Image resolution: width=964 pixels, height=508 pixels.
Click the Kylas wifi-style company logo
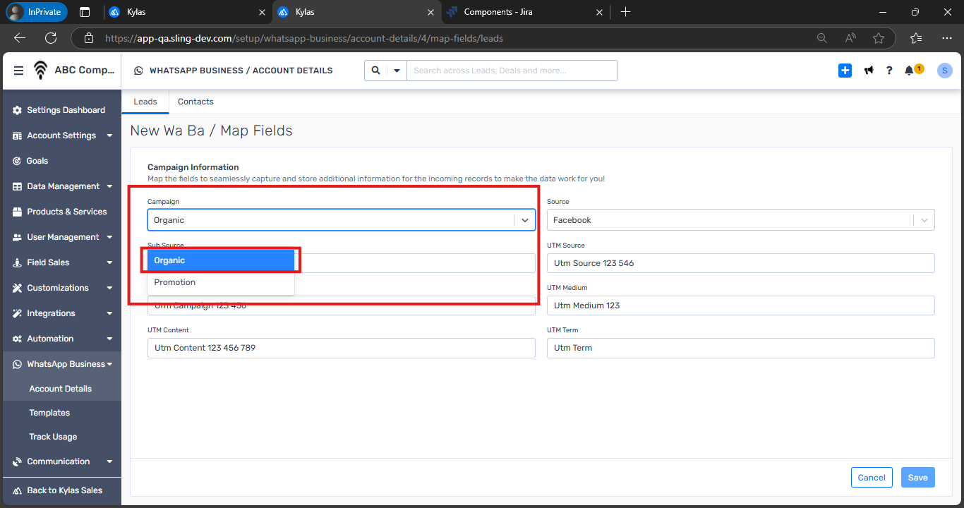[x=40, y=70]
